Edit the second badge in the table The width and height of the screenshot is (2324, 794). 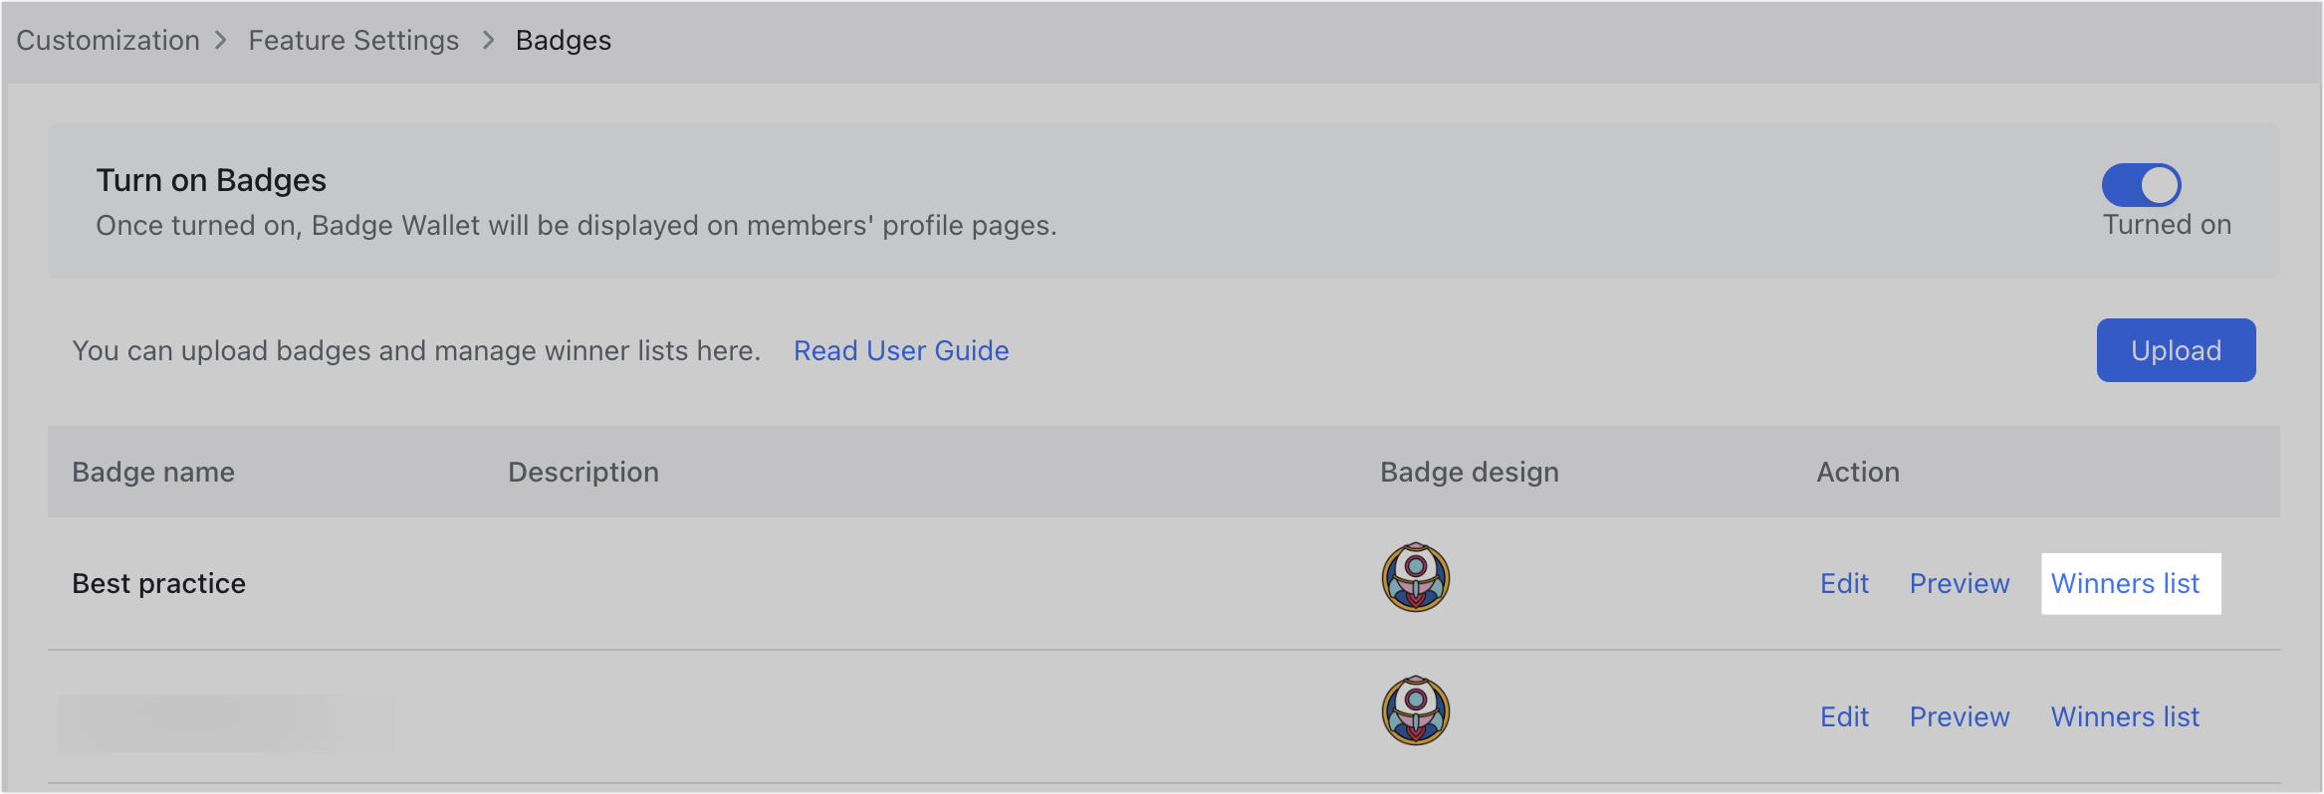pyautogui.click(x=1844, y=716)
